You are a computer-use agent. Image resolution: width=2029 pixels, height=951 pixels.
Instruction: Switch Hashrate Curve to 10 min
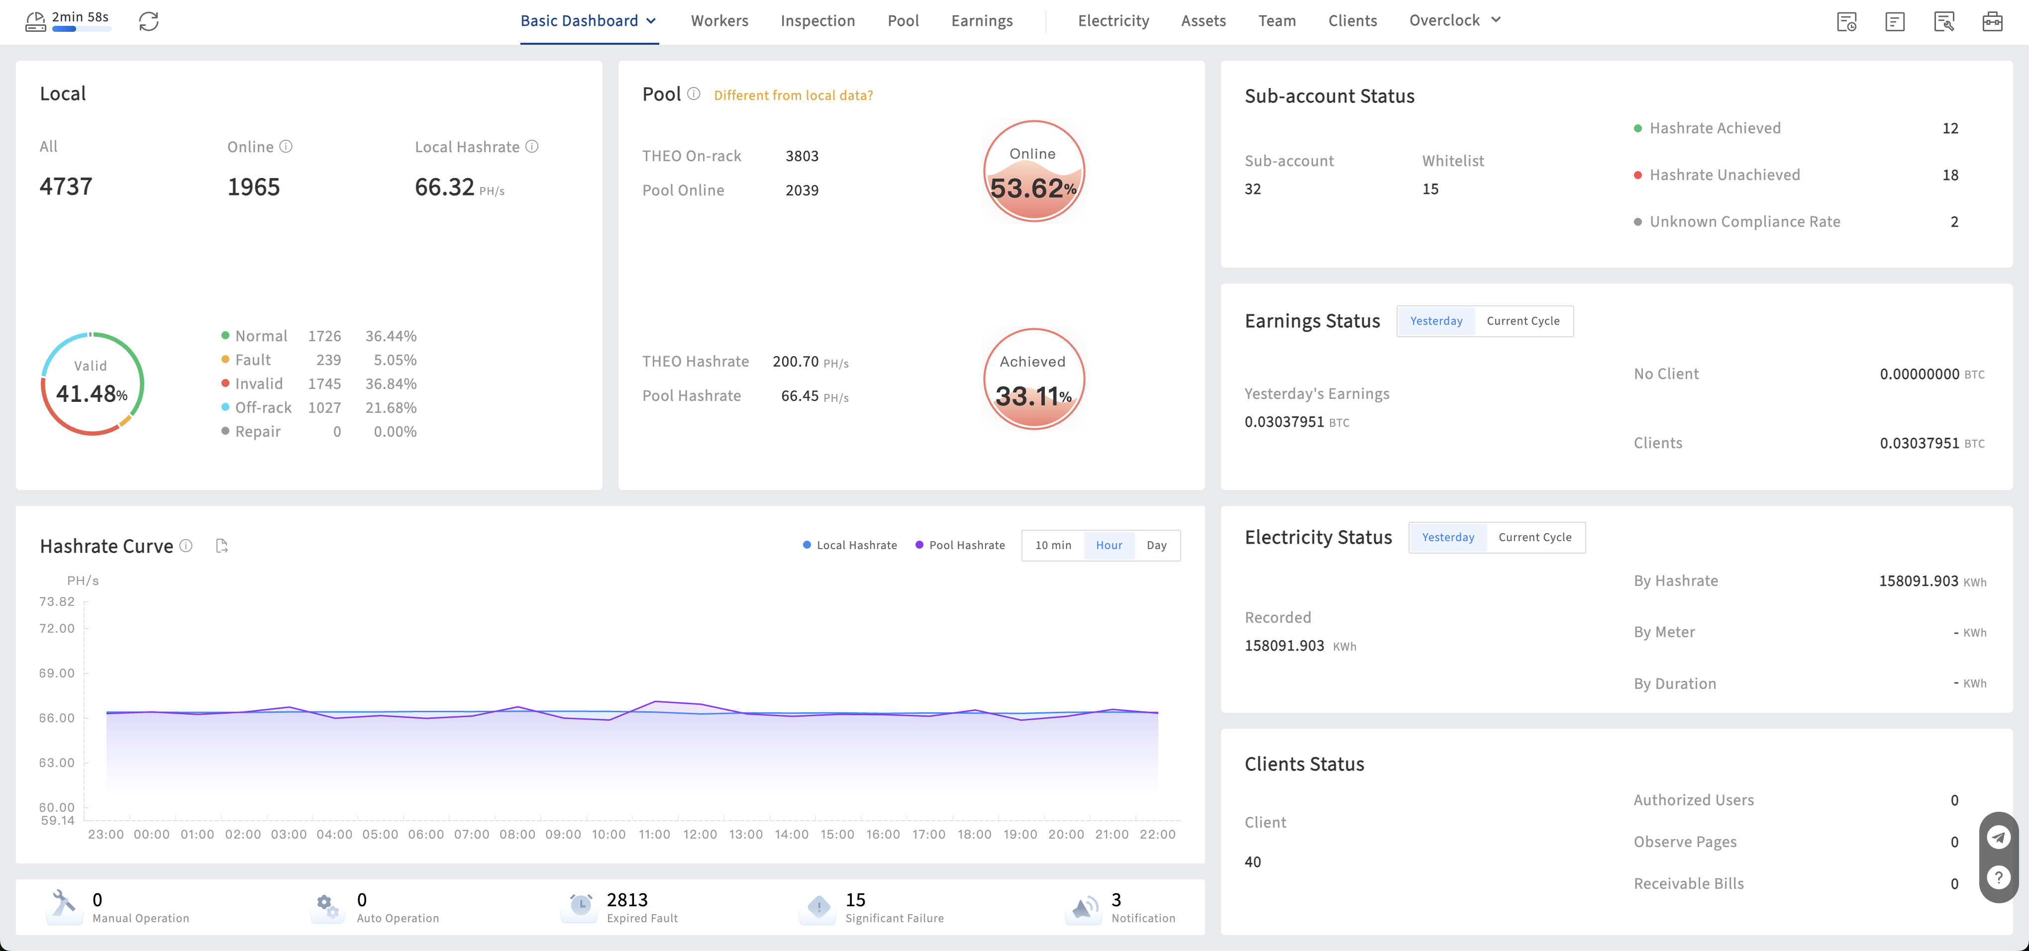[1053, 545]
